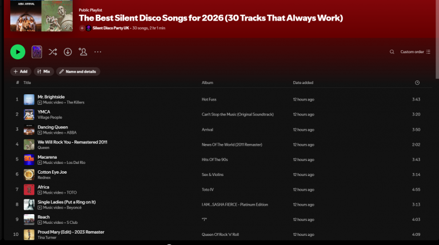Screen dimensions: 439x245
Task: Sort by the Album column header
Action: pyautogui.click(x=207, y=82)
